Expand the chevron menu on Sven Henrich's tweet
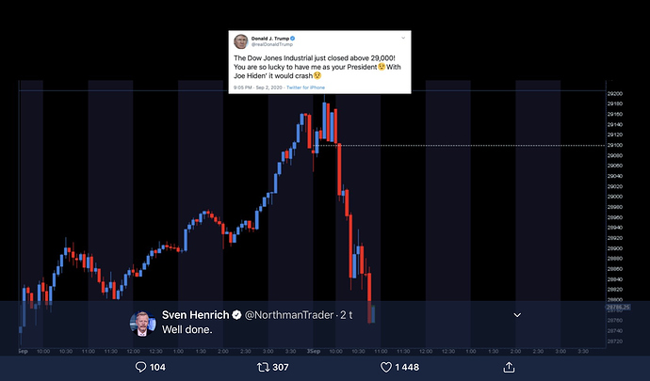 (516, 314)
